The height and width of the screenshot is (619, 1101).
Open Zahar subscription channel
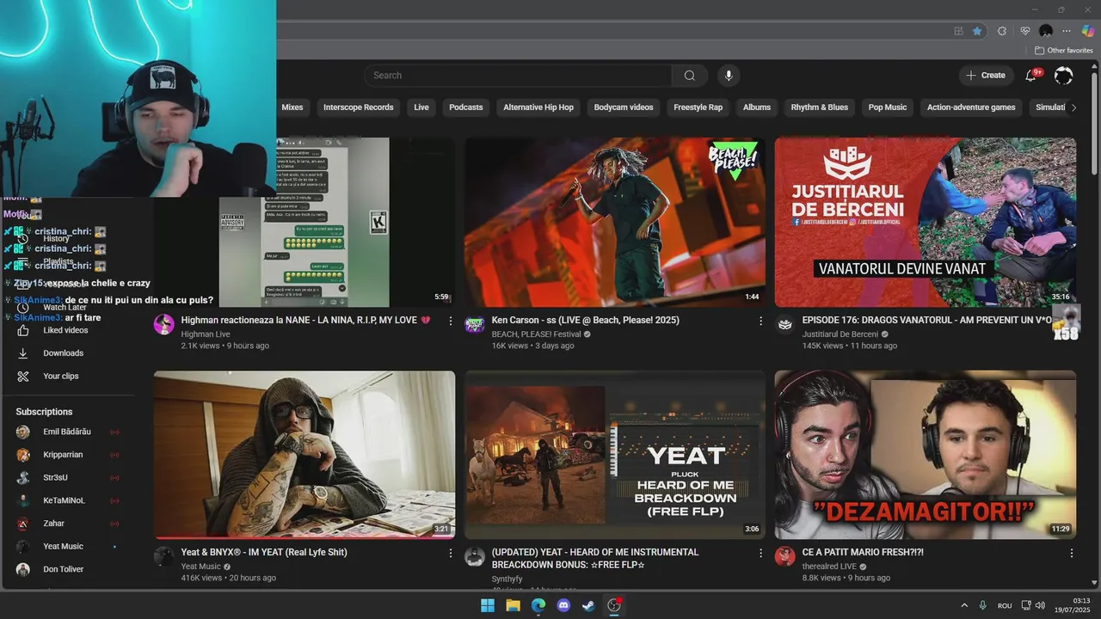(x=67, y=524)
